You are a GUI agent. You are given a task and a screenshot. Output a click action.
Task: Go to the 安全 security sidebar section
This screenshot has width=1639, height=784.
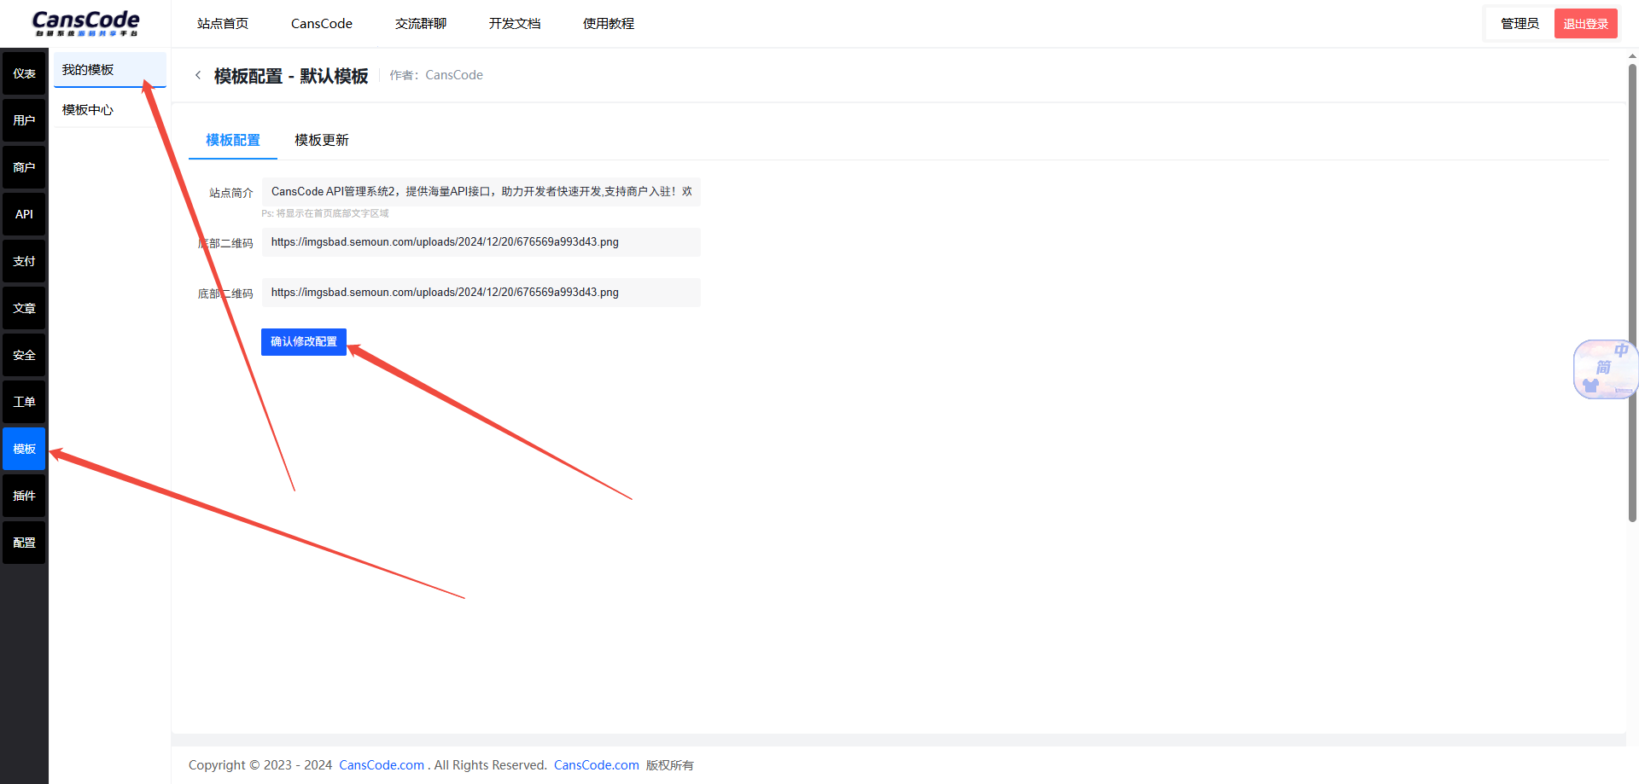click(x=24, y=355)
